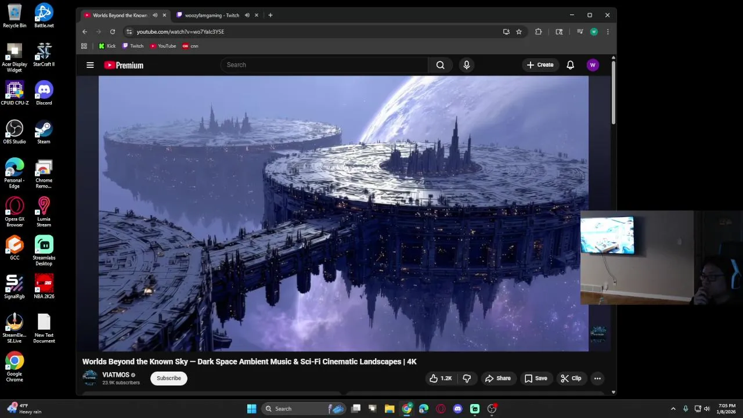Save the video to a playlist
743x418 pixels.
pyautogui.click(x=536, y=379)
